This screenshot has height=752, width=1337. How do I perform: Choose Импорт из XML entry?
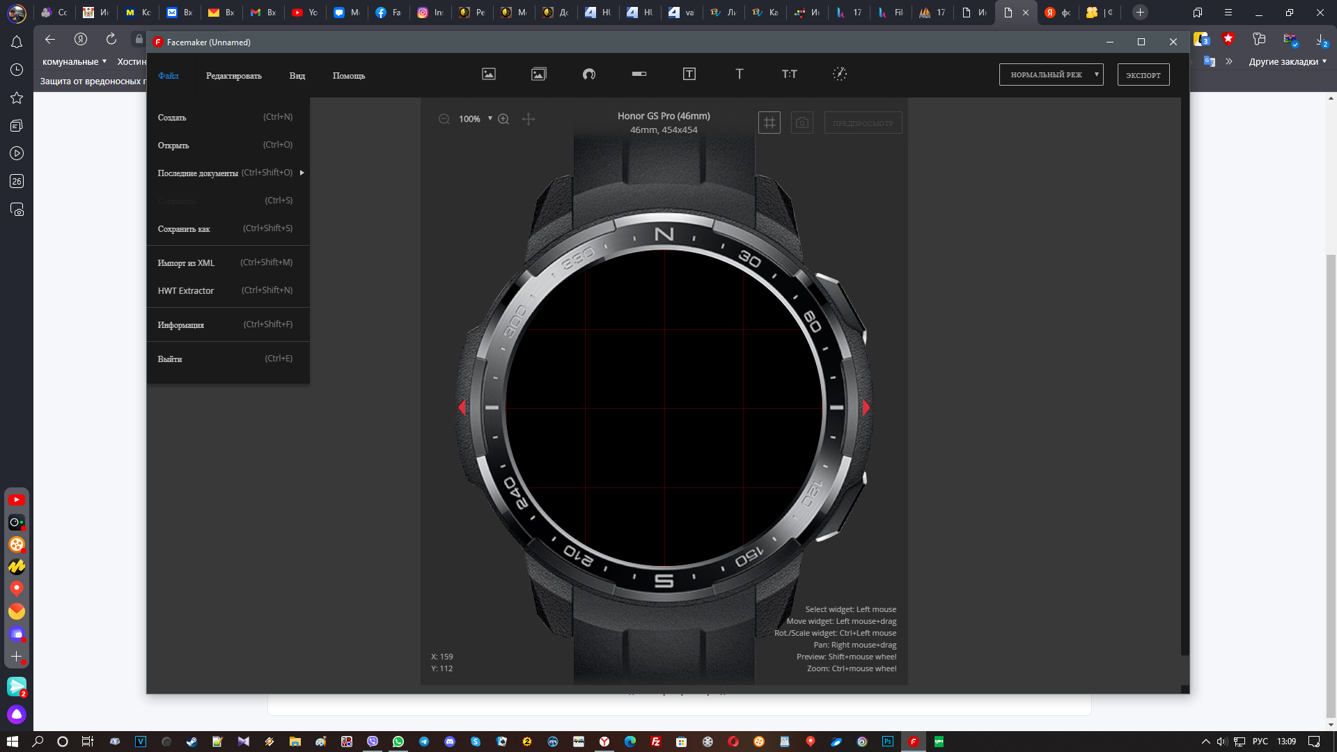(228, 263)
